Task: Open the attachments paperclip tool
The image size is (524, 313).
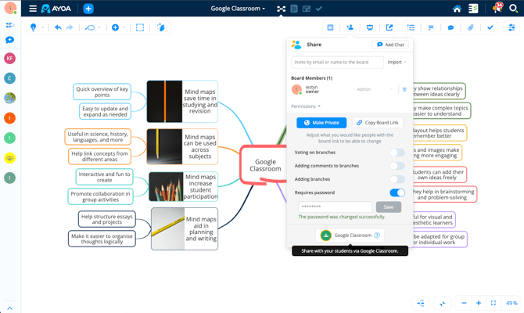Action: pos(471,27)
